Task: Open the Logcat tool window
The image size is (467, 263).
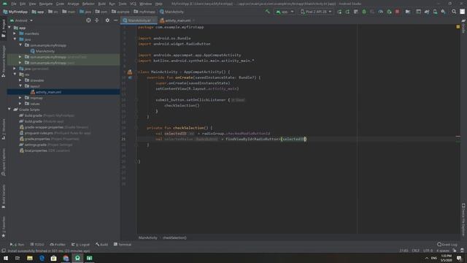Action: pyautogui.click(x=80, y=244)
